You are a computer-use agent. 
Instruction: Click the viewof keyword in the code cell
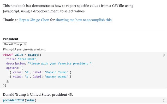(x=8, y=55)
